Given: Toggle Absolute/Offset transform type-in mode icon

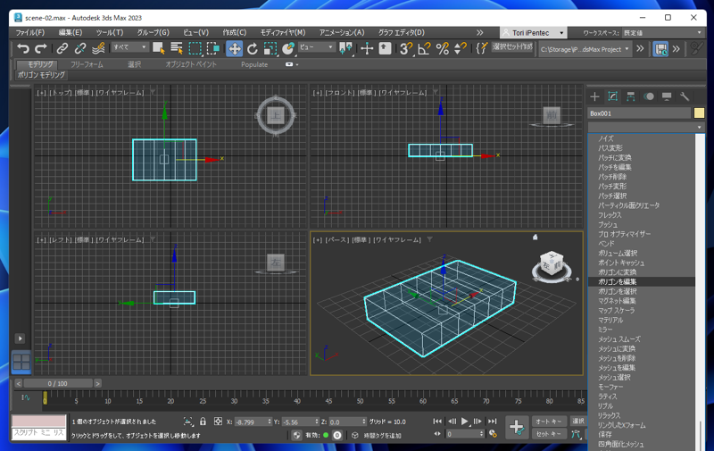Looking at the screenshot, I should (218, 422).
